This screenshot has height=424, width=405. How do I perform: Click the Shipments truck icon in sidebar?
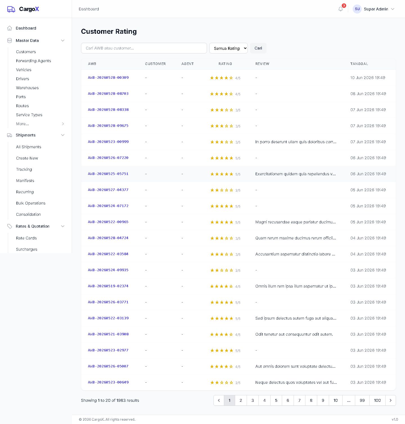tap(10, 135)
